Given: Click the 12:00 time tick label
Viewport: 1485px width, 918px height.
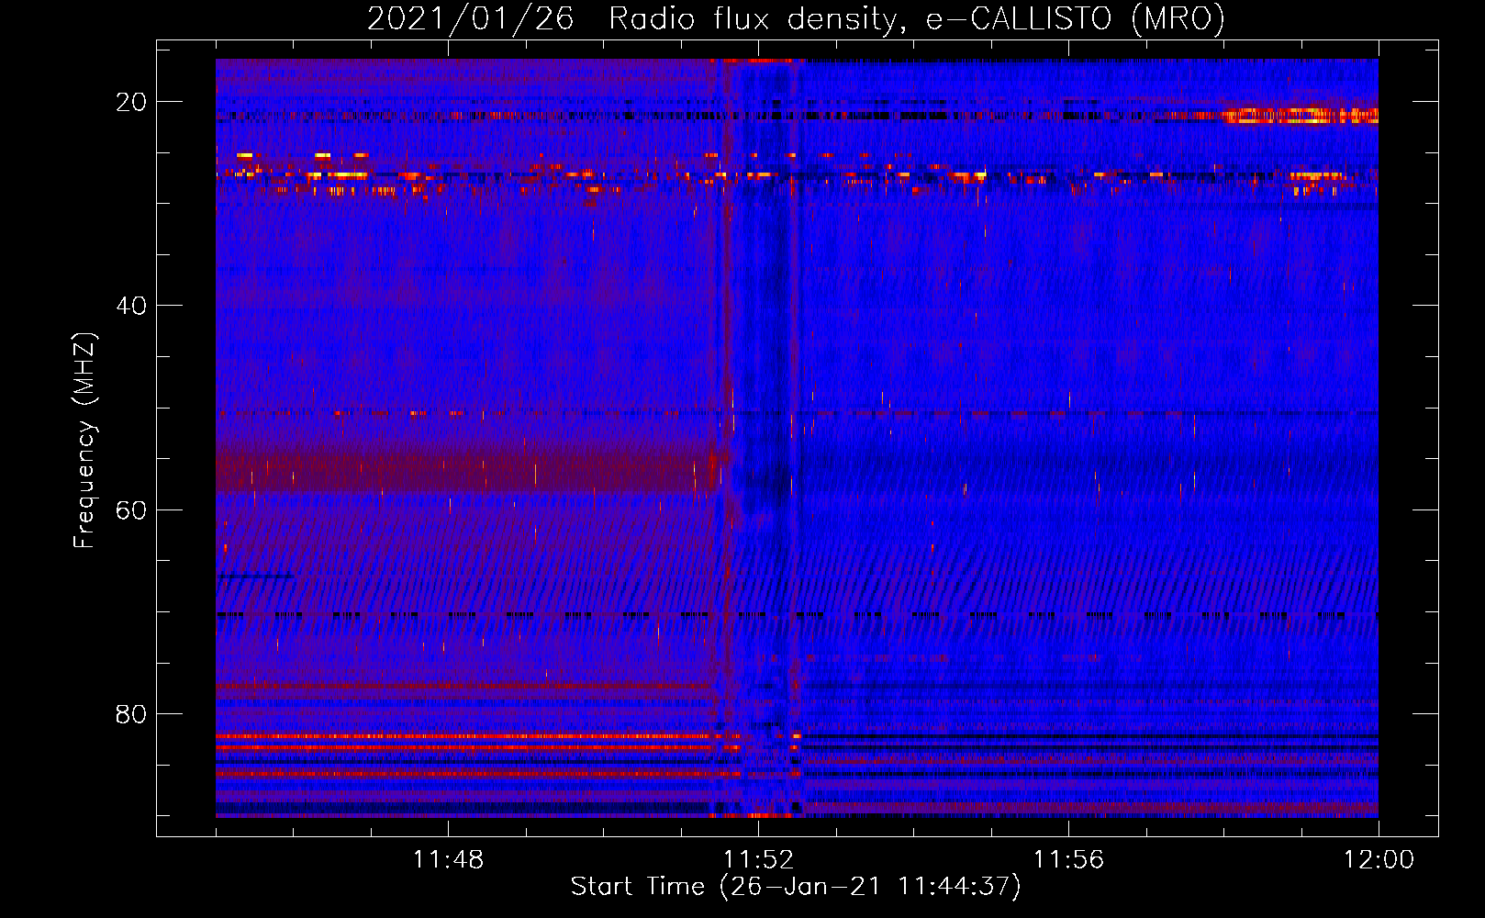Looking at the screenshot, I should 1379,859.
